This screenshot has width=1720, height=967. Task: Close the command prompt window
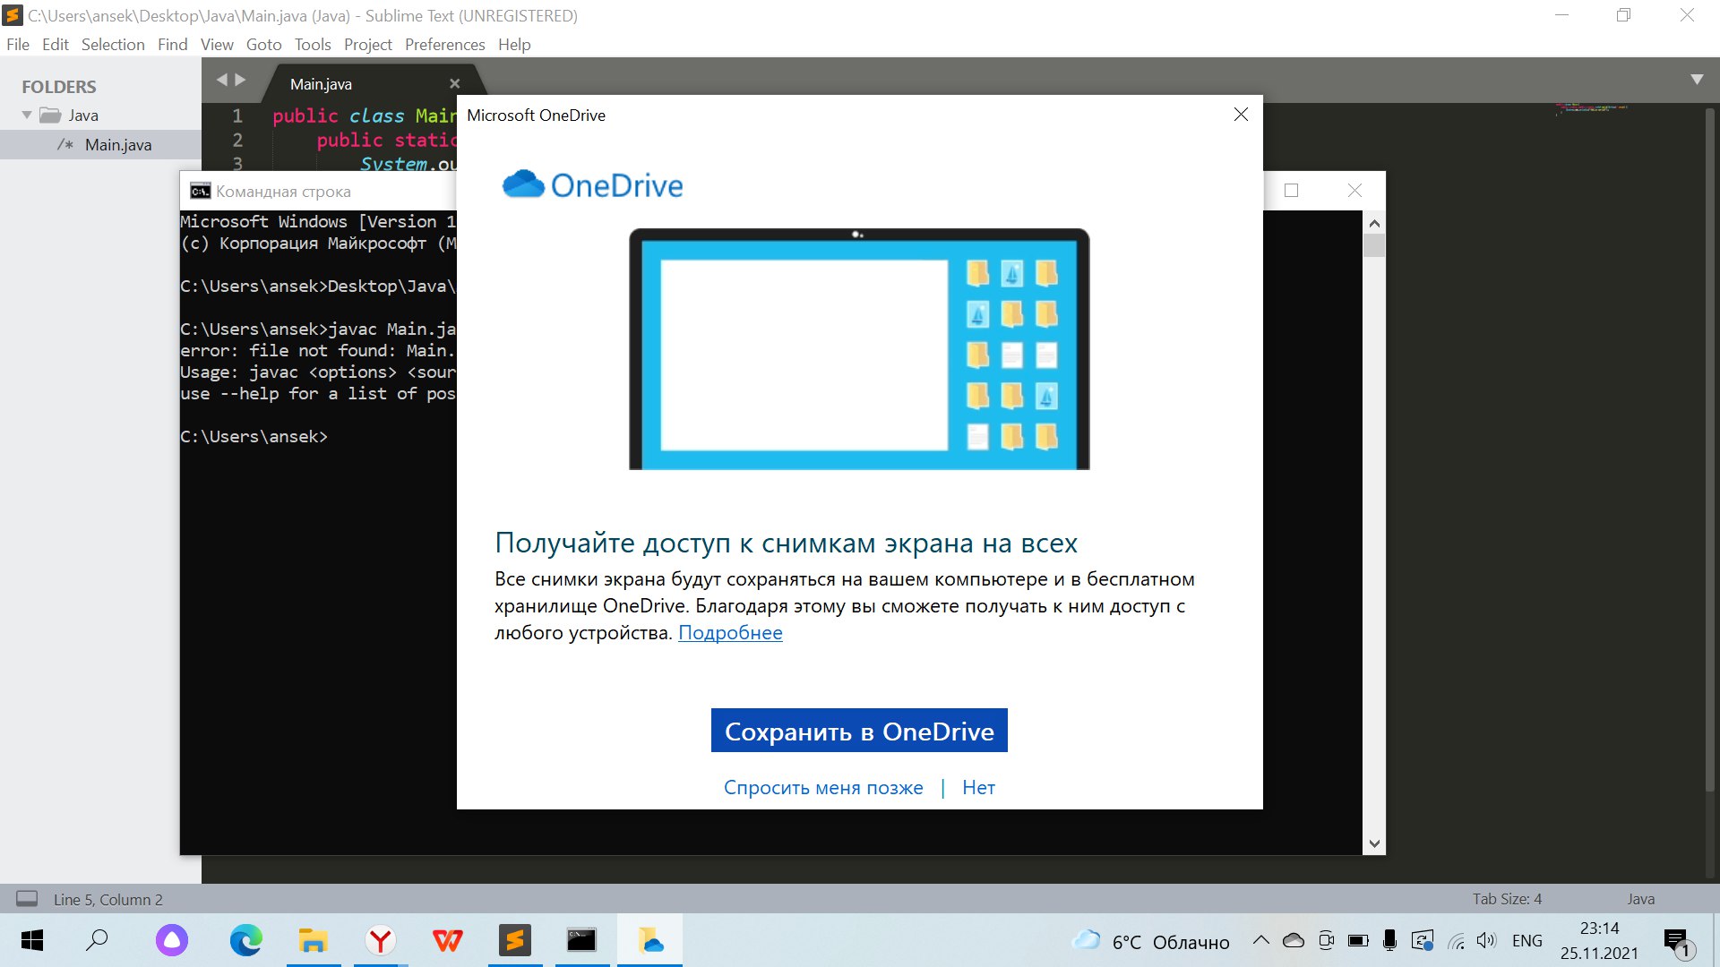[x=1354, y=190]
